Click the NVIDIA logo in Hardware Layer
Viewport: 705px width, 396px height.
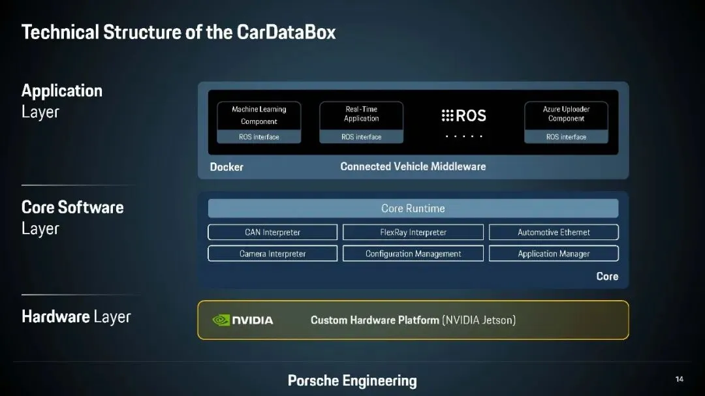point(243,320)
